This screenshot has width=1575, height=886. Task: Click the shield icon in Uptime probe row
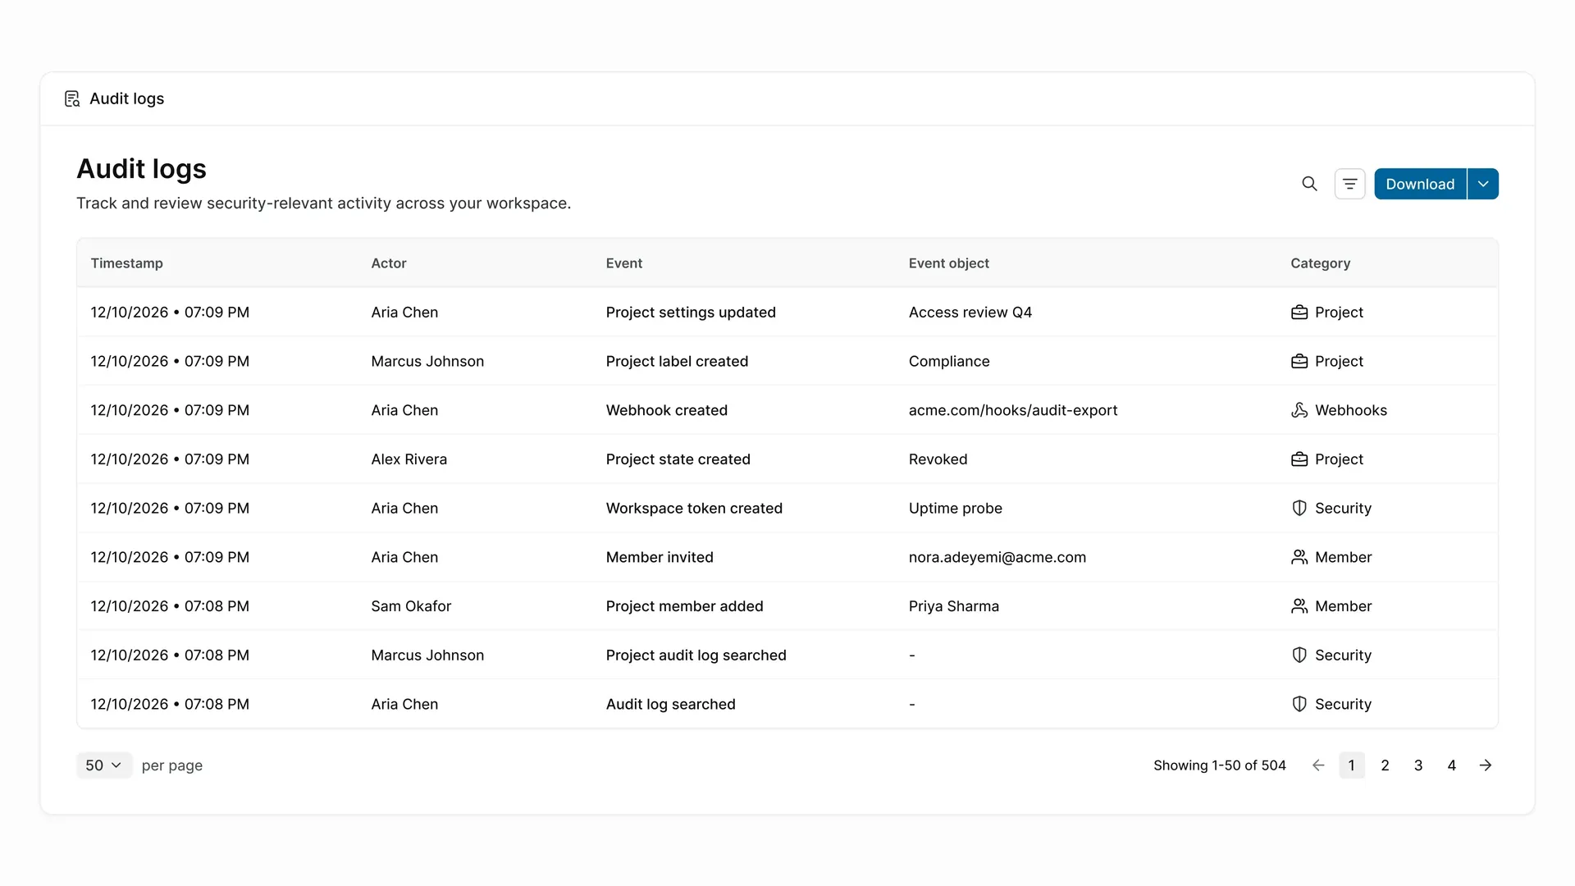[x=1299, y=509]
